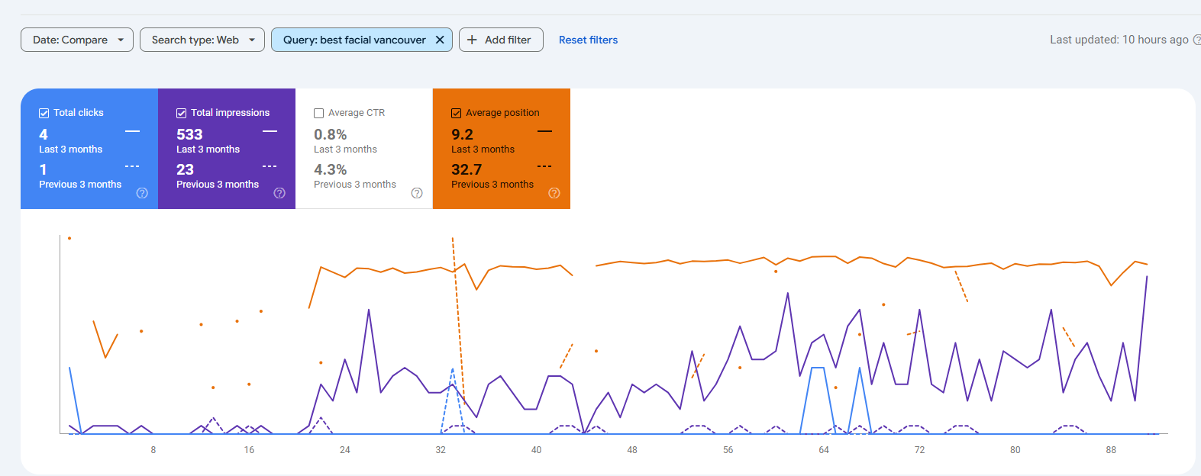Expand the Search type: Web dropdown
The image size is (1201, 476).
[x=202, y=40]
